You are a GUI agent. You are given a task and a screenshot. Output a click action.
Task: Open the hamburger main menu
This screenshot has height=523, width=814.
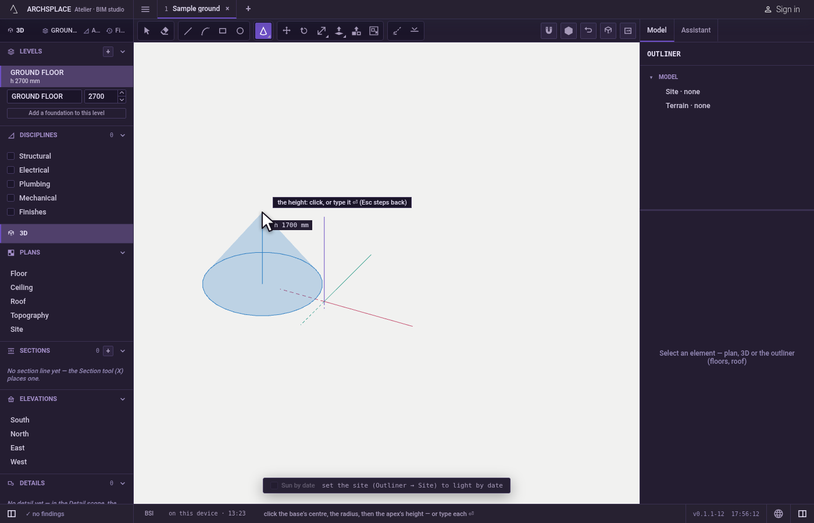(x=145, y=9)
